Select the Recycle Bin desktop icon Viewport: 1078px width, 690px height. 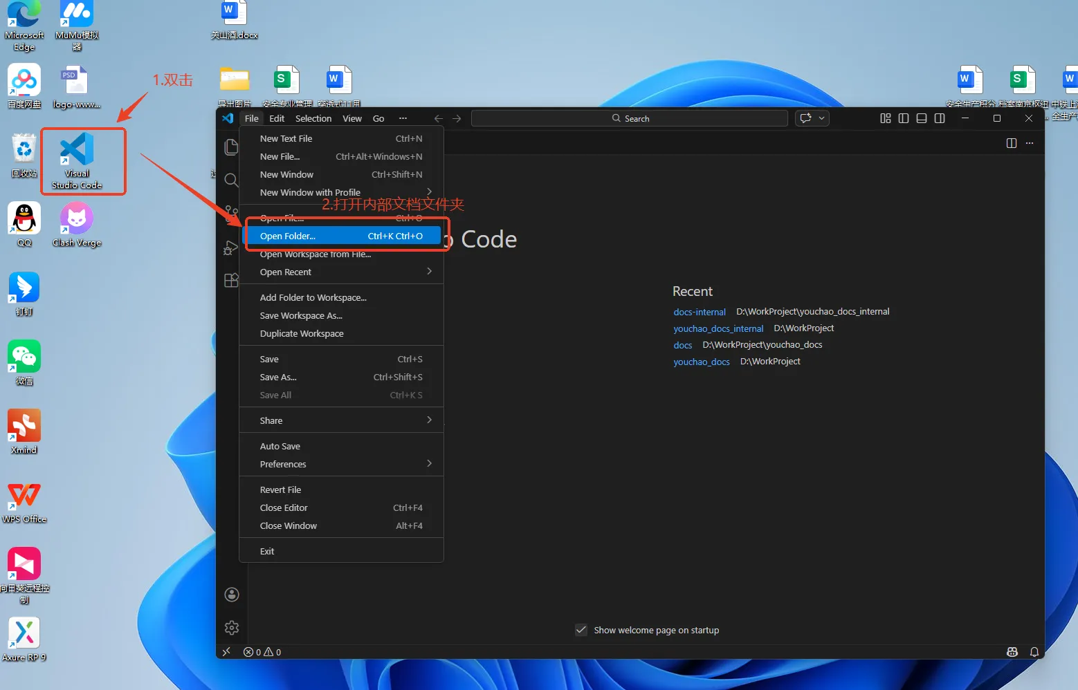(24, 156)
